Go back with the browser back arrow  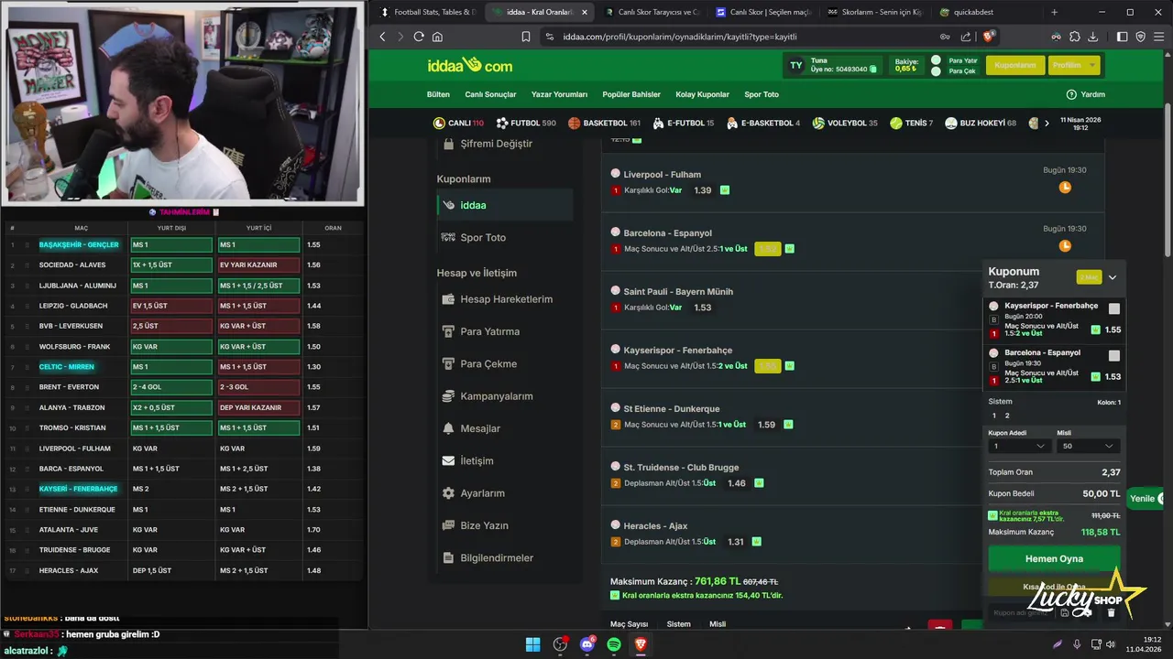click(382, 37)
